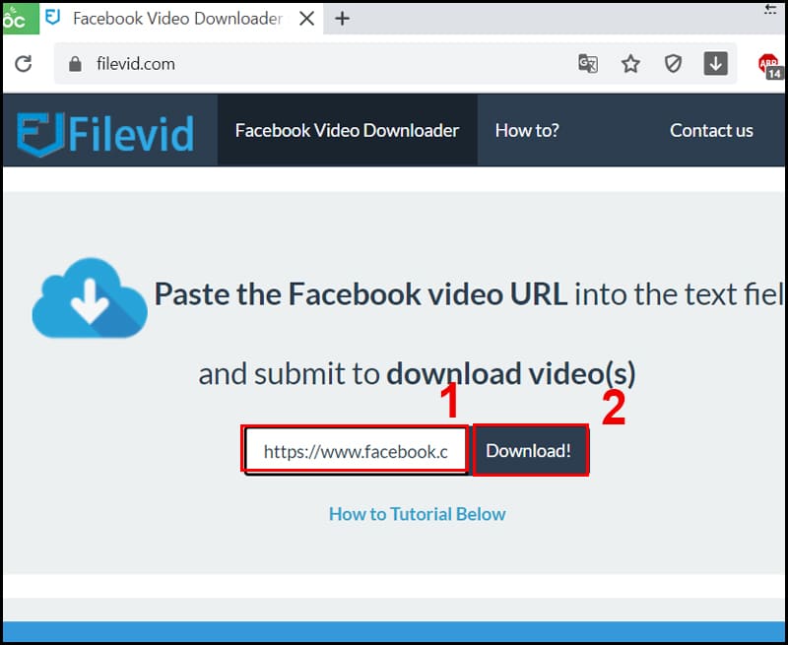
Task: Click the blue cloud download icon
Action: click(90, 297)
